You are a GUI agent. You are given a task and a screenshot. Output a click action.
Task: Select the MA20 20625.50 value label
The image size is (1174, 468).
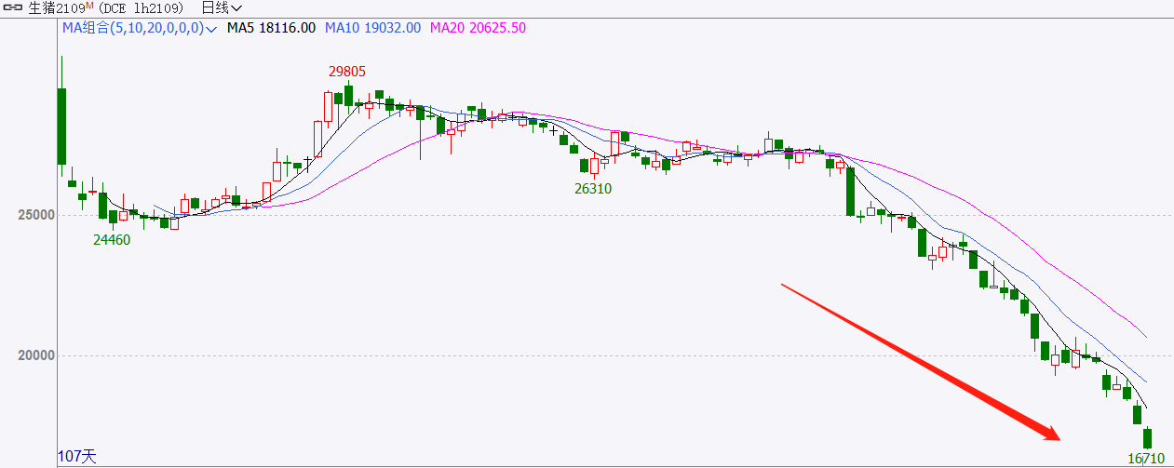click(x=478, y=28)
